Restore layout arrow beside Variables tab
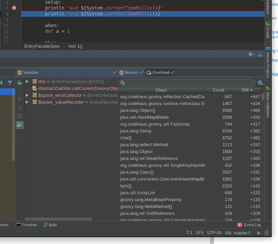Viewport: 278px width, 244px height. (114, 73)
